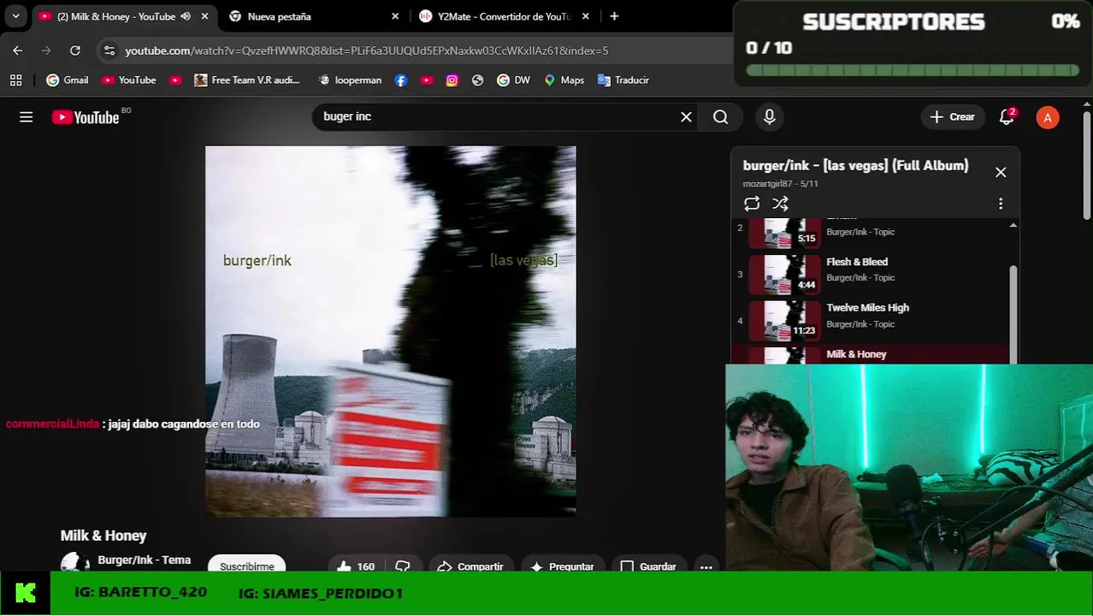Click the album art video player
1093x616 pixels.
coord(390,331)
